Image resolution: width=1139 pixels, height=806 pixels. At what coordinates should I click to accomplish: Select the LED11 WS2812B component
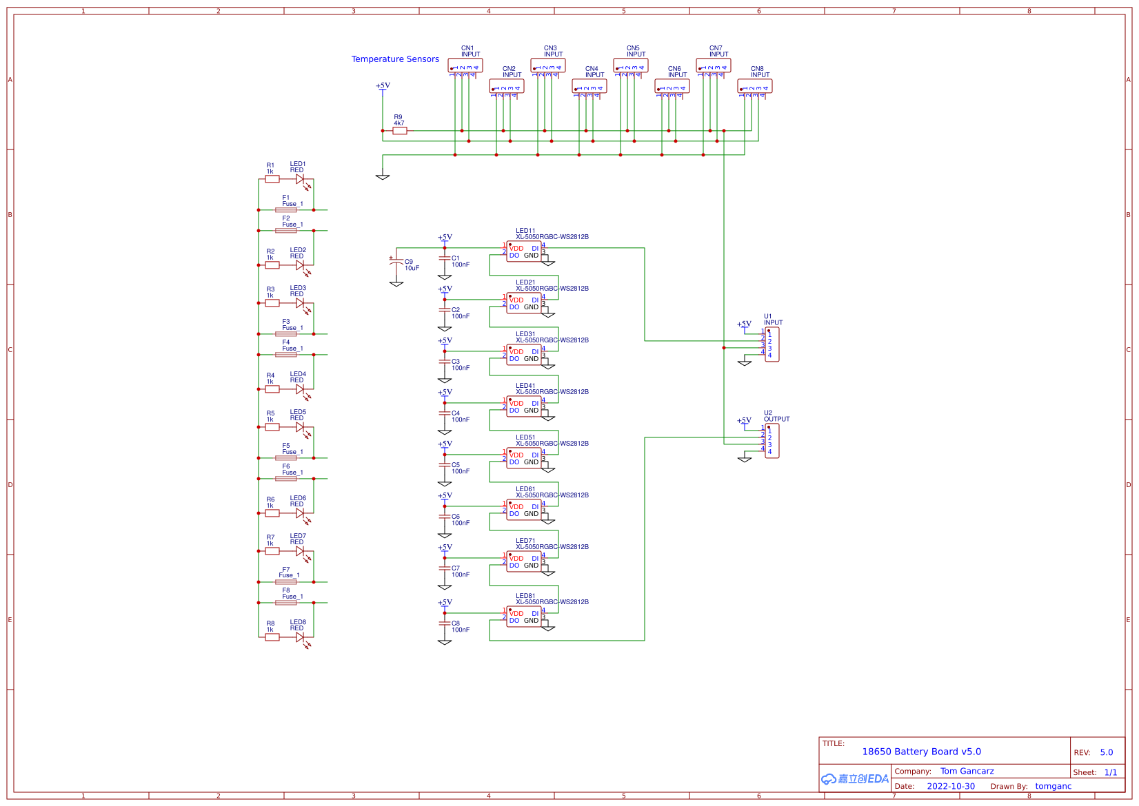[525, 251]
